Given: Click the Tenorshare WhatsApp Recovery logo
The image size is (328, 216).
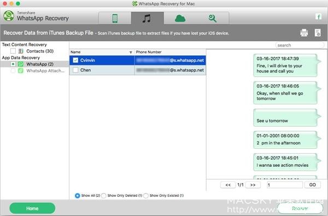Looking at the screenshot, I should point(9,16).
